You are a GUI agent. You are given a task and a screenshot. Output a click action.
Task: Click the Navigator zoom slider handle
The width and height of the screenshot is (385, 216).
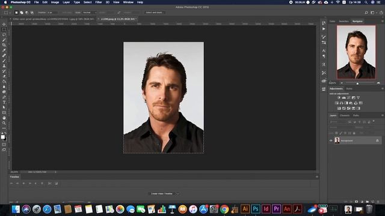[x=357, y=83]
